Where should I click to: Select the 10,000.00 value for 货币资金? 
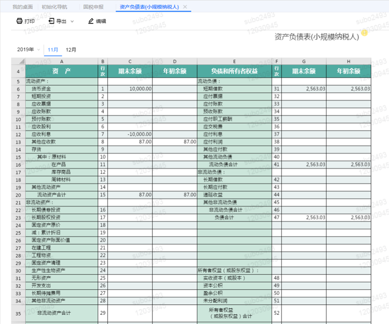pos(130,89)
